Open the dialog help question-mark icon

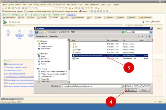pos(149,36)
